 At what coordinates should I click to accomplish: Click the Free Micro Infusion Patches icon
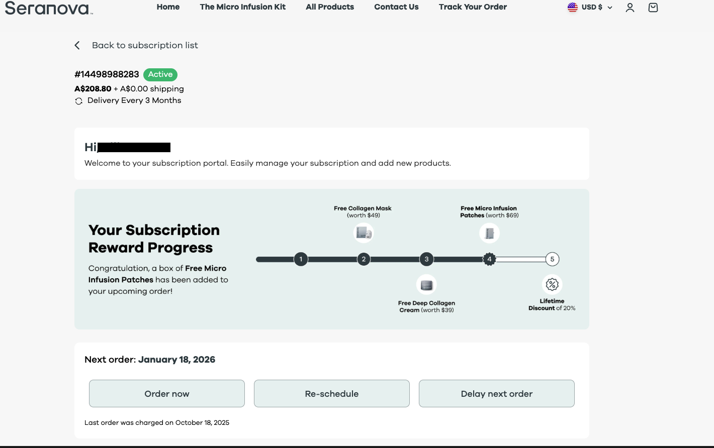coord(489,233)
